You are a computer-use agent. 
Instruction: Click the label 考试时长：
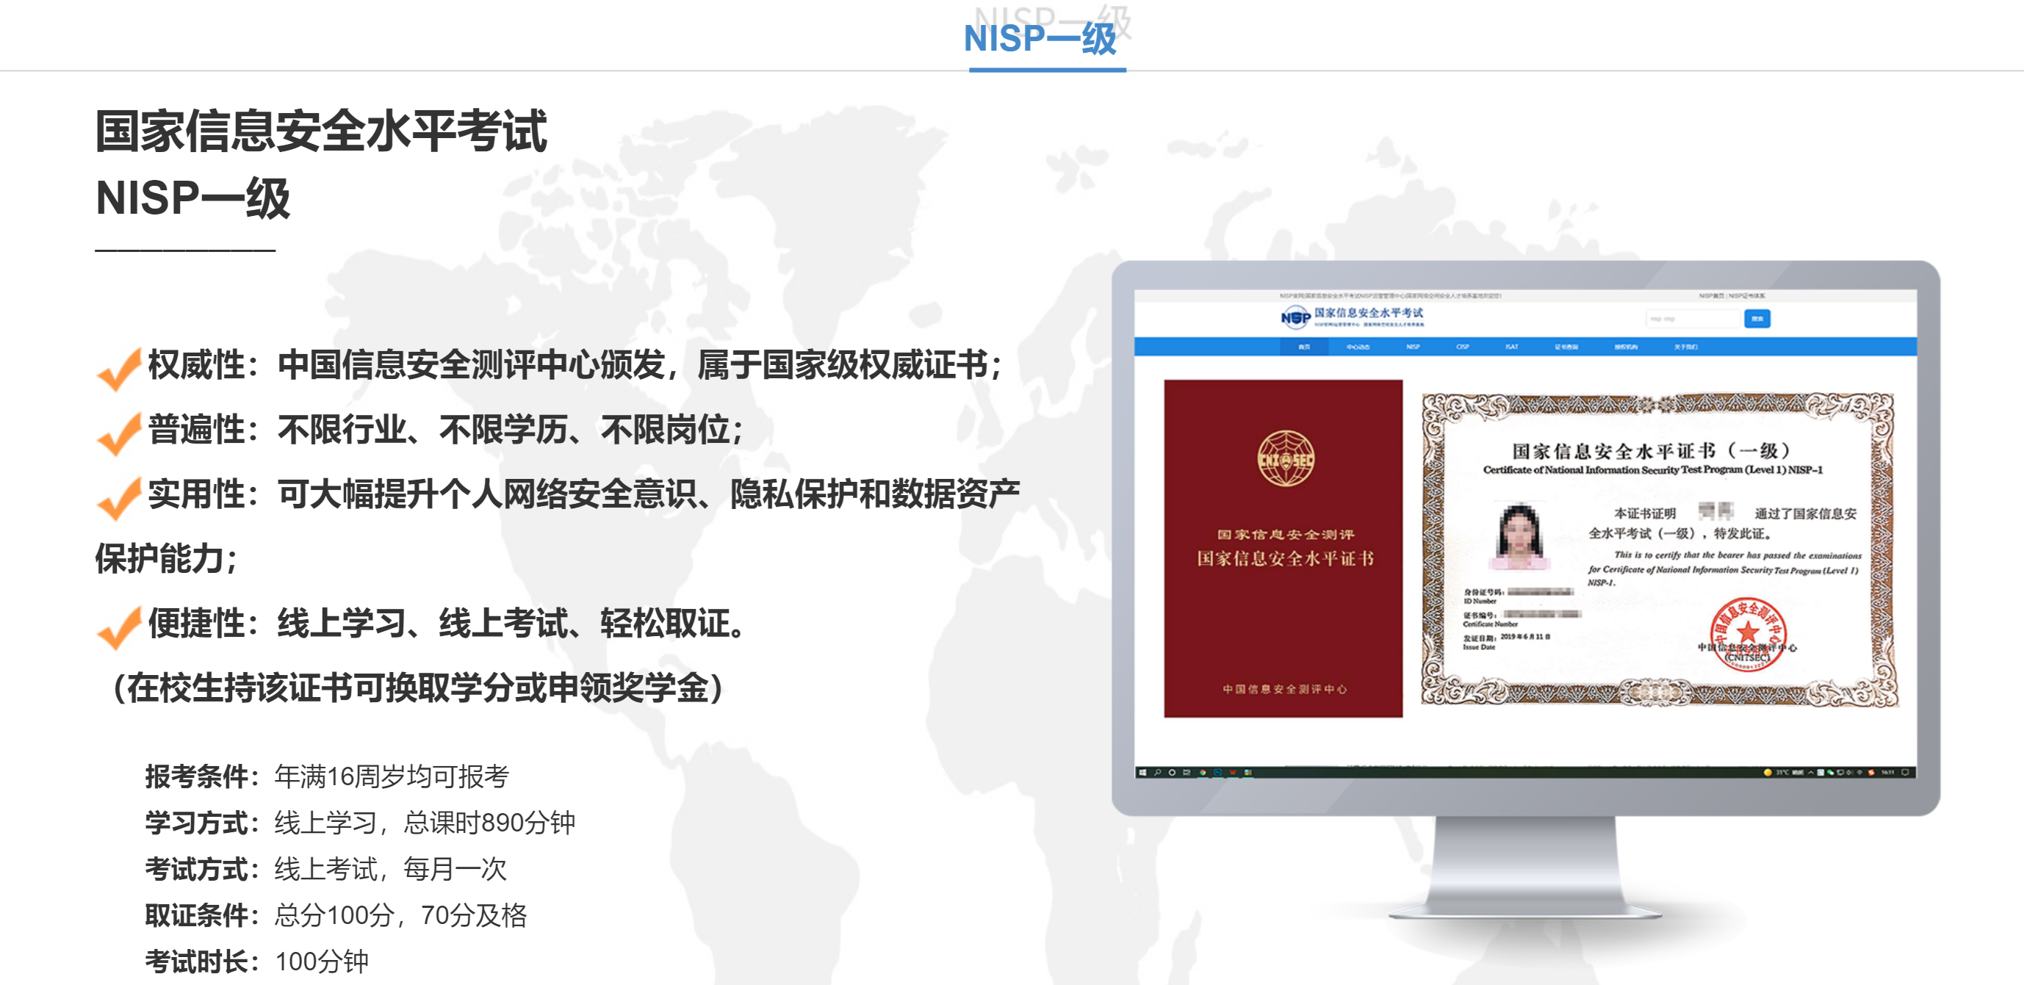pyautogui.click(x=203, y=962)
